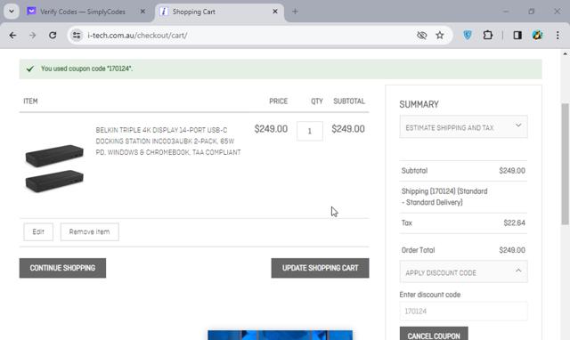Open the tab search dropdown
570x340 pixels.
tap(12, 12)
